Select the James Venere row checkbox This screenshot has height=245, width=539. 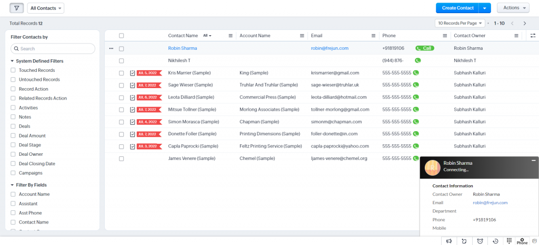tap(122, 158)
